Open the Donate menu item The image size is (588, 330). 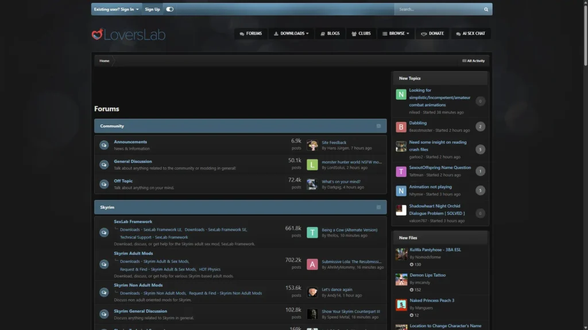pos(432,34)
